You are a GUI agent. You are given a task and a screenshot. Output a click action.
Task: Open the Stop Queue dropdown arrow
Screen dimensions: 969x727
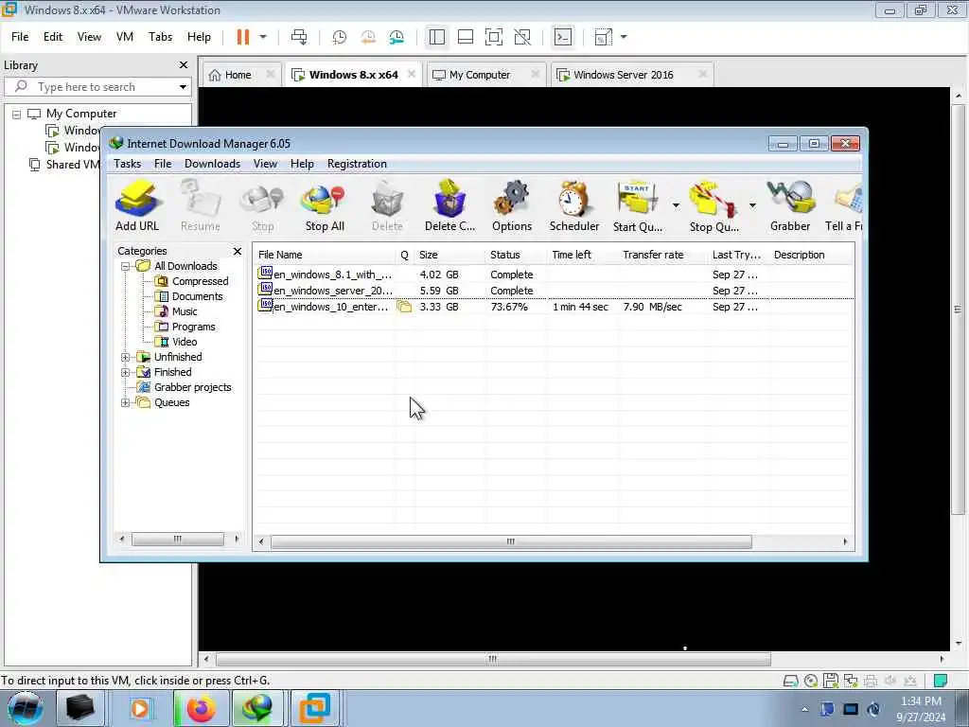[x=752, y=205]
